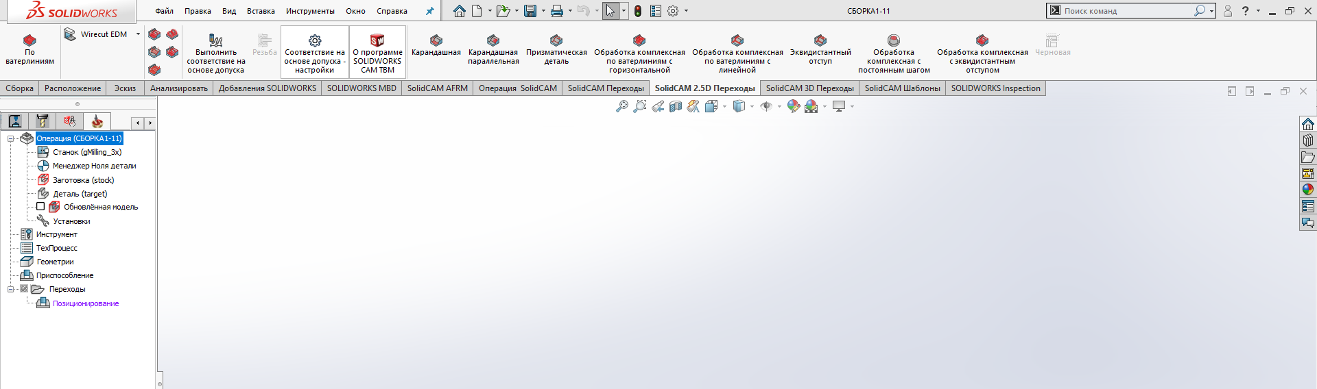Open Custom Properties icon in task pane
Image resolution: width=1317 pixels, height=389 pixels.
[x=1308, y=206]
